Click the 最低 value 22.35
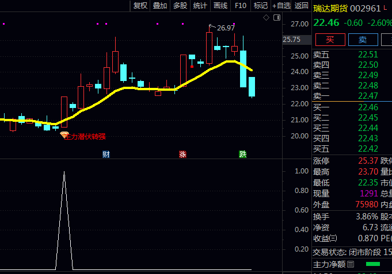Viewport: 392px width, 274px height. (368, 183)
